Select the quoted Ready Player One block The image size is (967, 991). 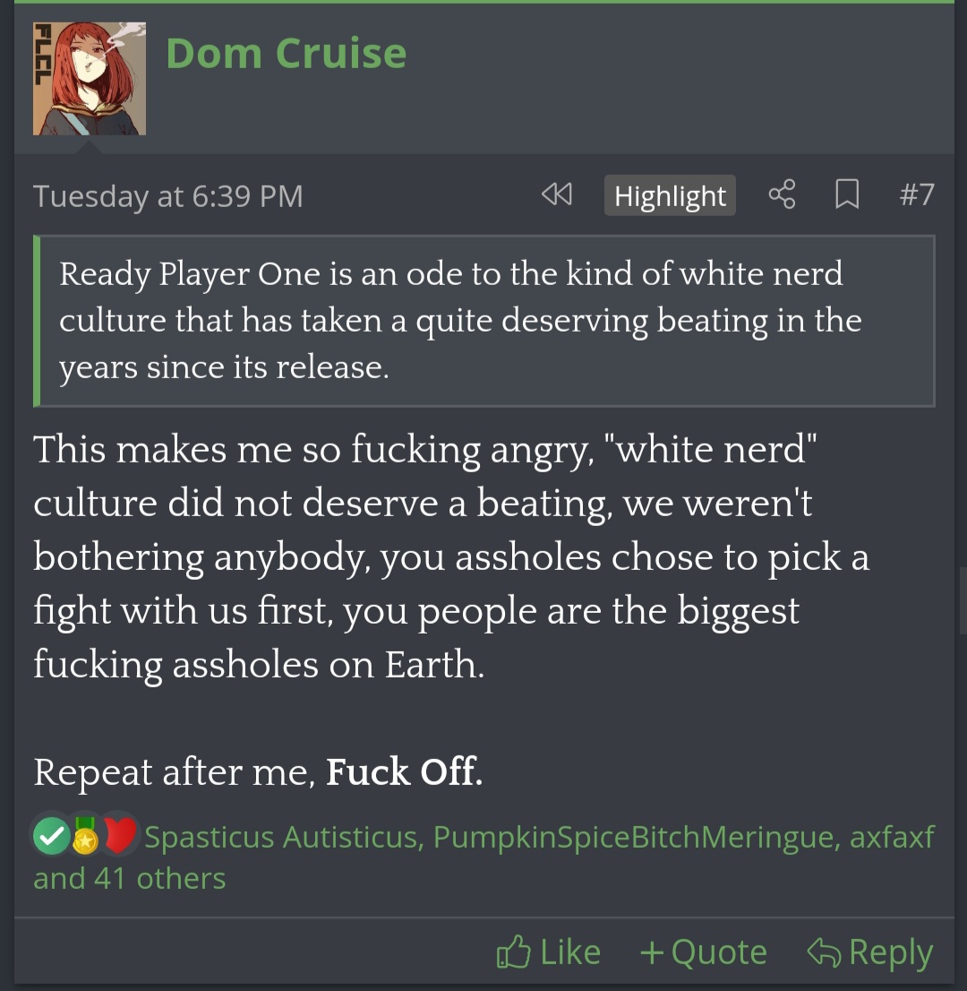click(x=483, y=321)
